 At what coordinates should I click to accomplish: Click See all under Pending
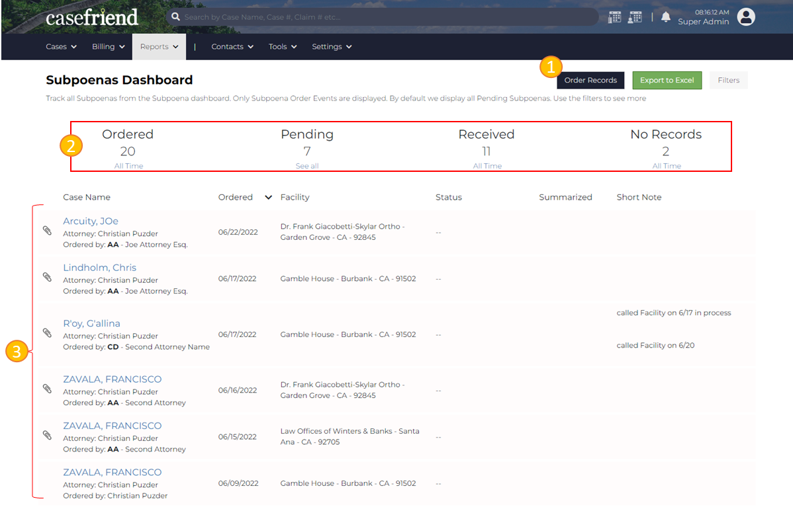click(307, 166)
